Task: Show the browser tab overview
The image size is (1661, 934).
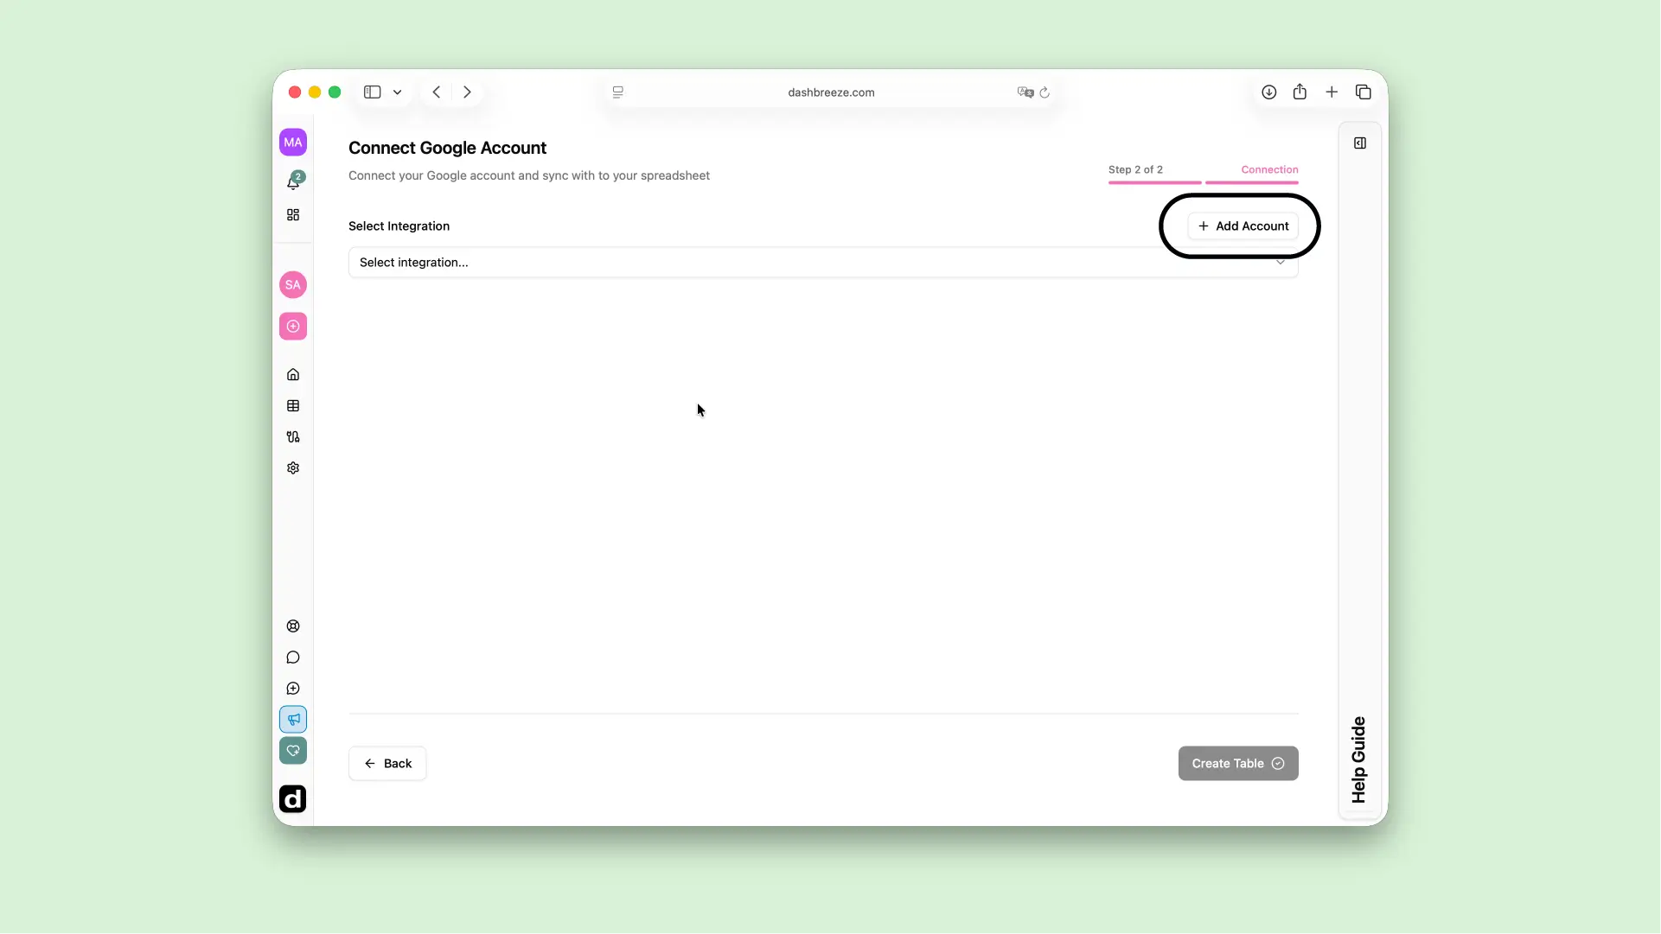Action: click(1364, 92)
